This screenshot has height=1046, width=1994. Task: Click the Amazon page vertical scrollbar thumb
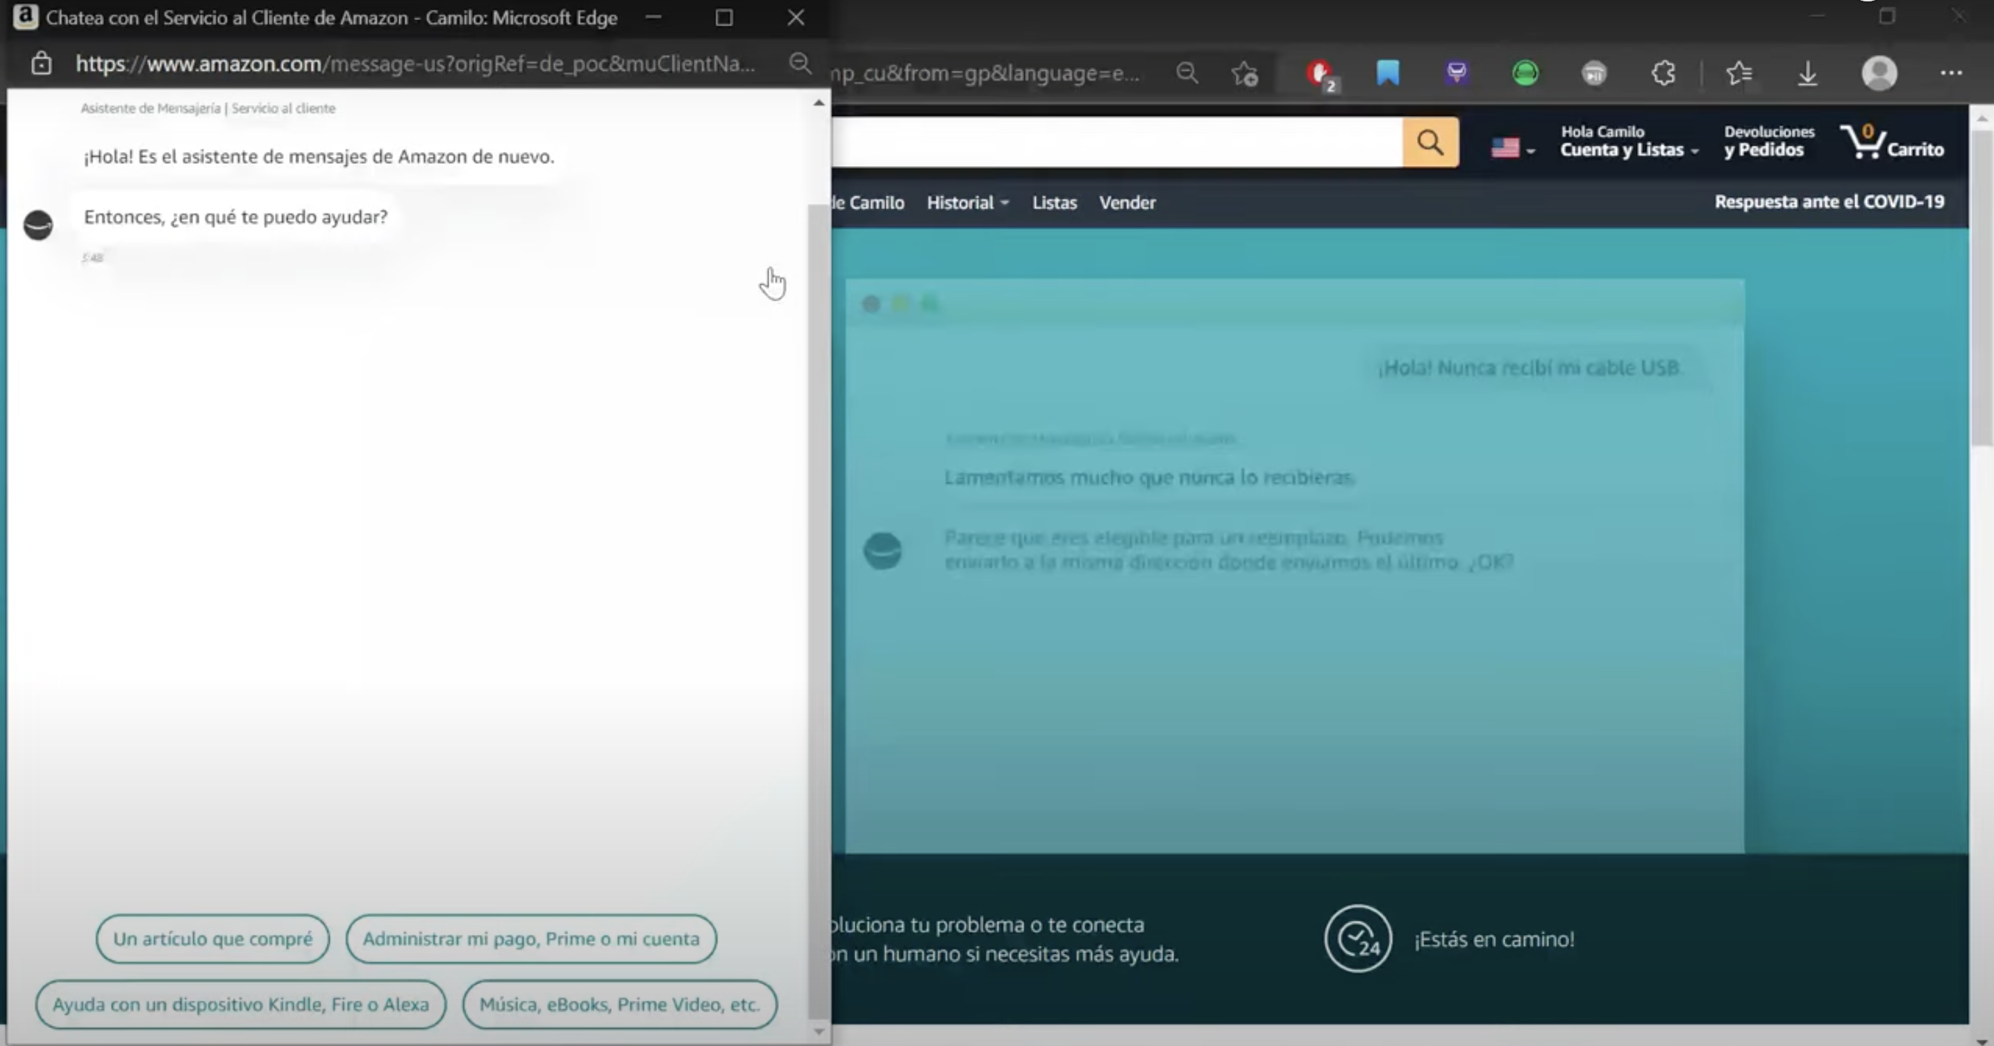(x=1982, y=288)
